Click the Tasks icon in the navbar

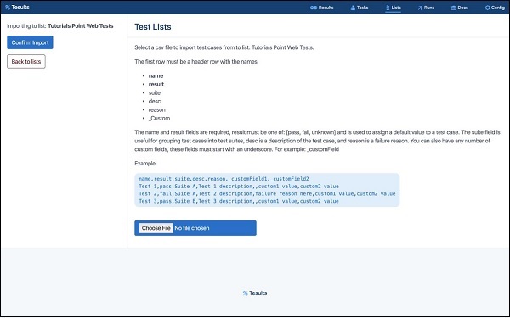pos(353,8)
